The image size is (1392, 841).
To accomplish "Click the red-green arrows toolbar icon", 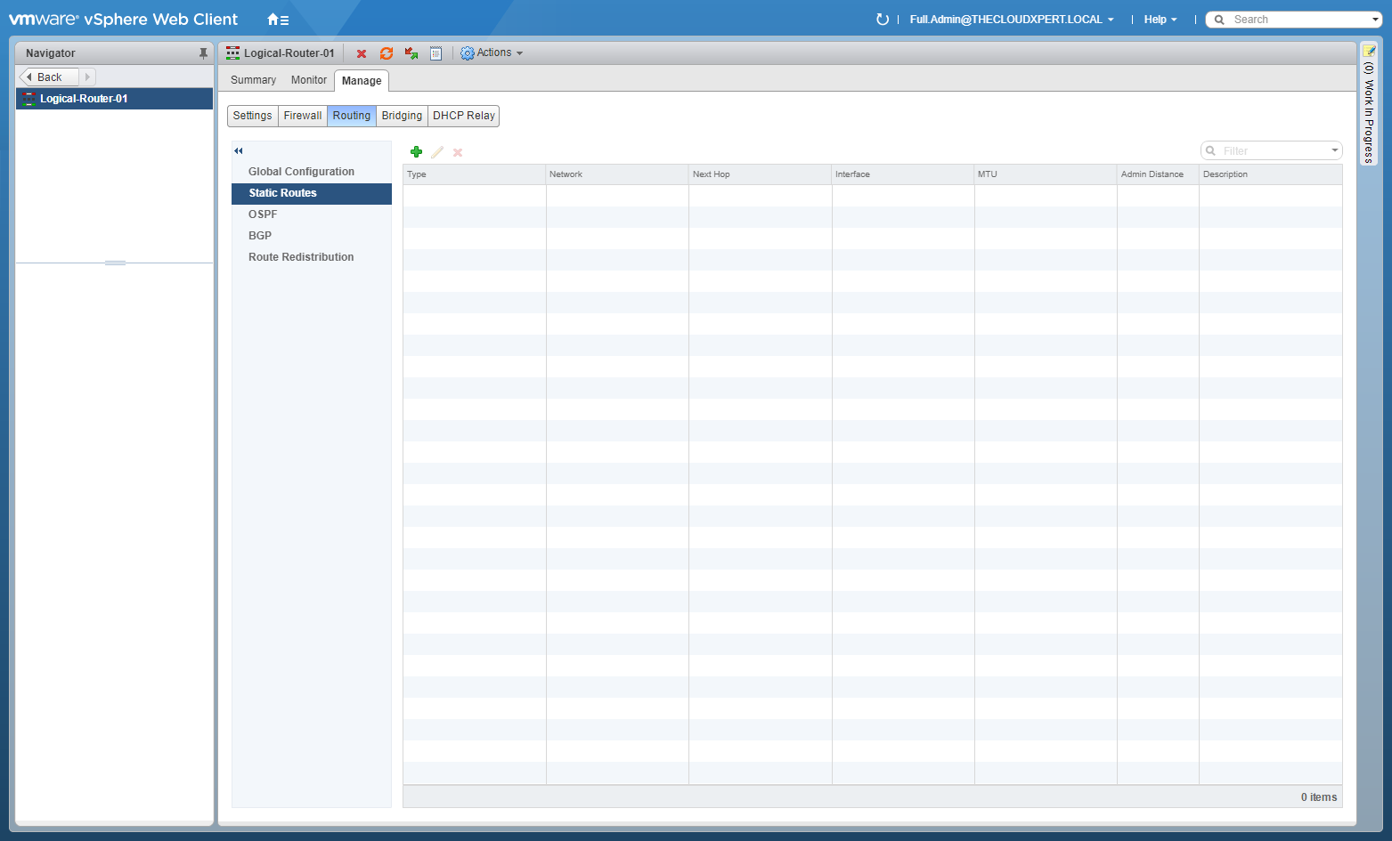I will coord(411,53).
